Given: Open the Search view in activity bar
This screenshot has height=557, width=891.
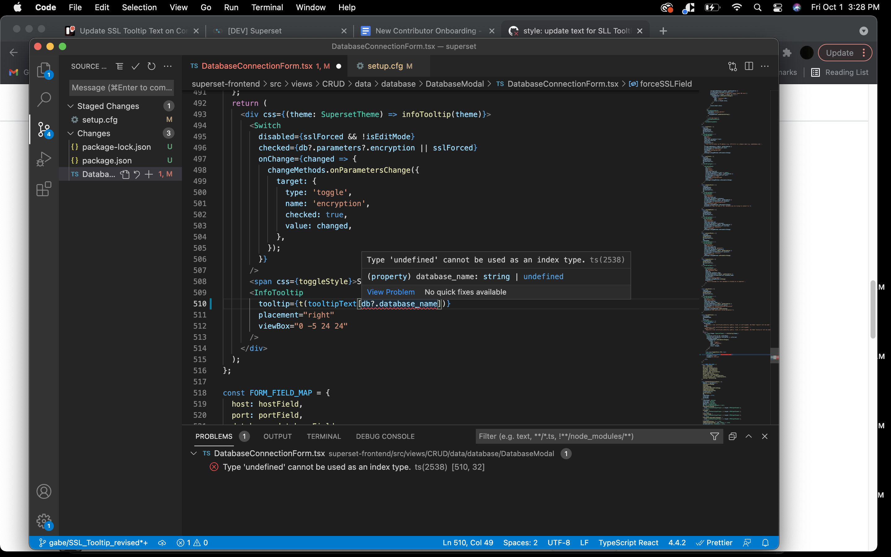Looking at the screenshot, I should [x=43, y=99].
